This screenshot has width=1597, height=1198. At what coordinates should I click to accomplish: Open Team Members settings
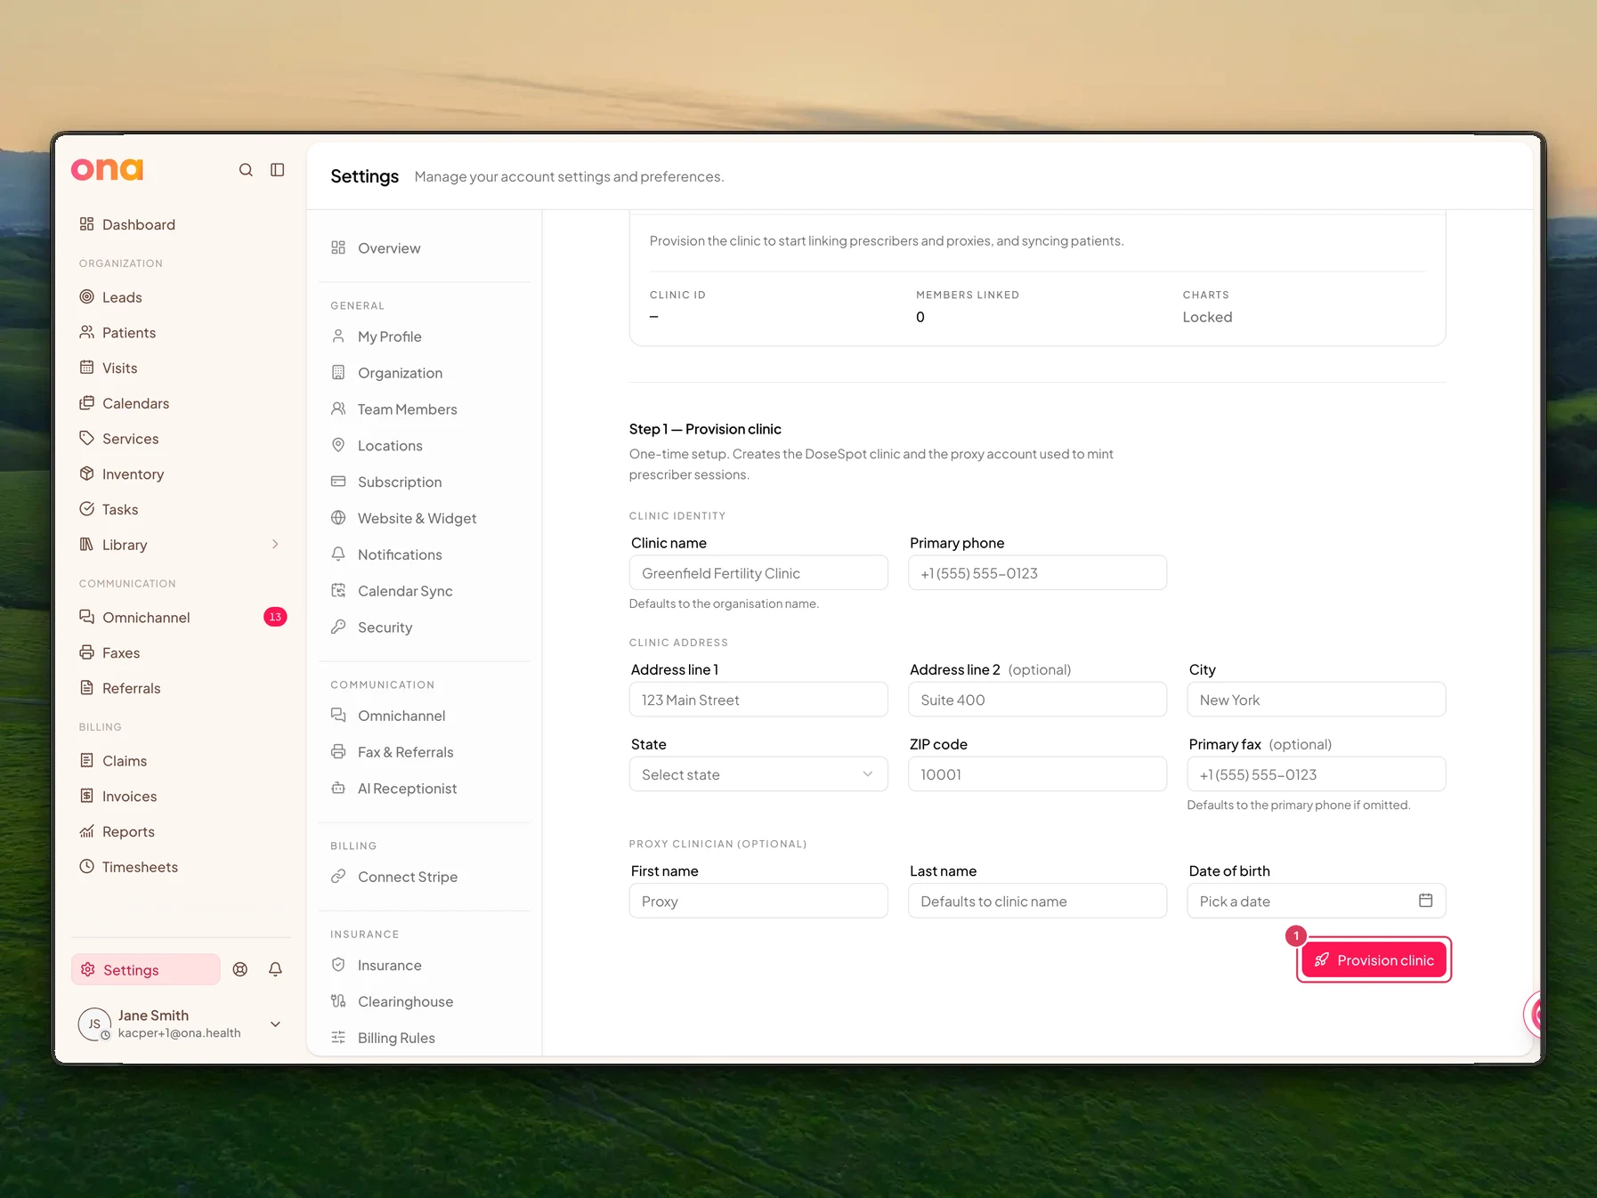coord(408,409)
